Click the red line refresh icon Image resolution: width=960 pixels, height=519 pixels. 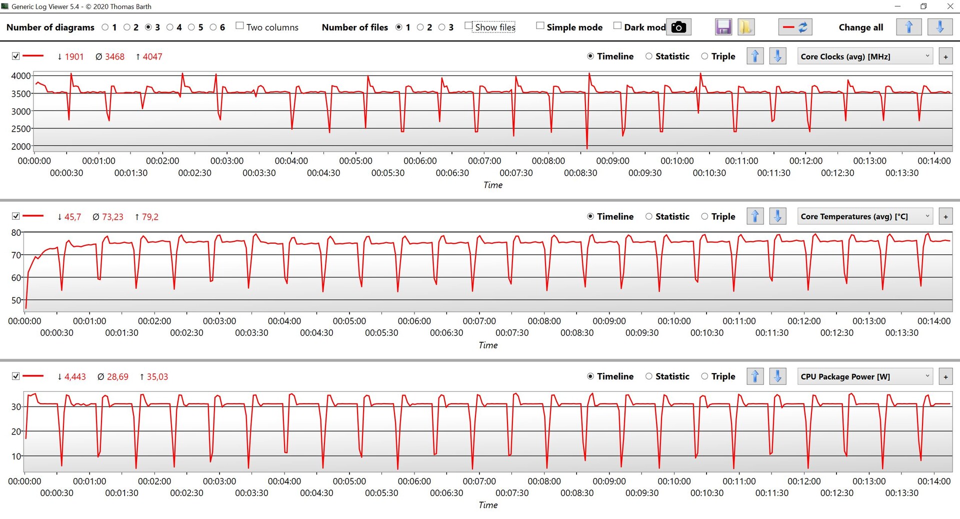[x=795, y=27]
